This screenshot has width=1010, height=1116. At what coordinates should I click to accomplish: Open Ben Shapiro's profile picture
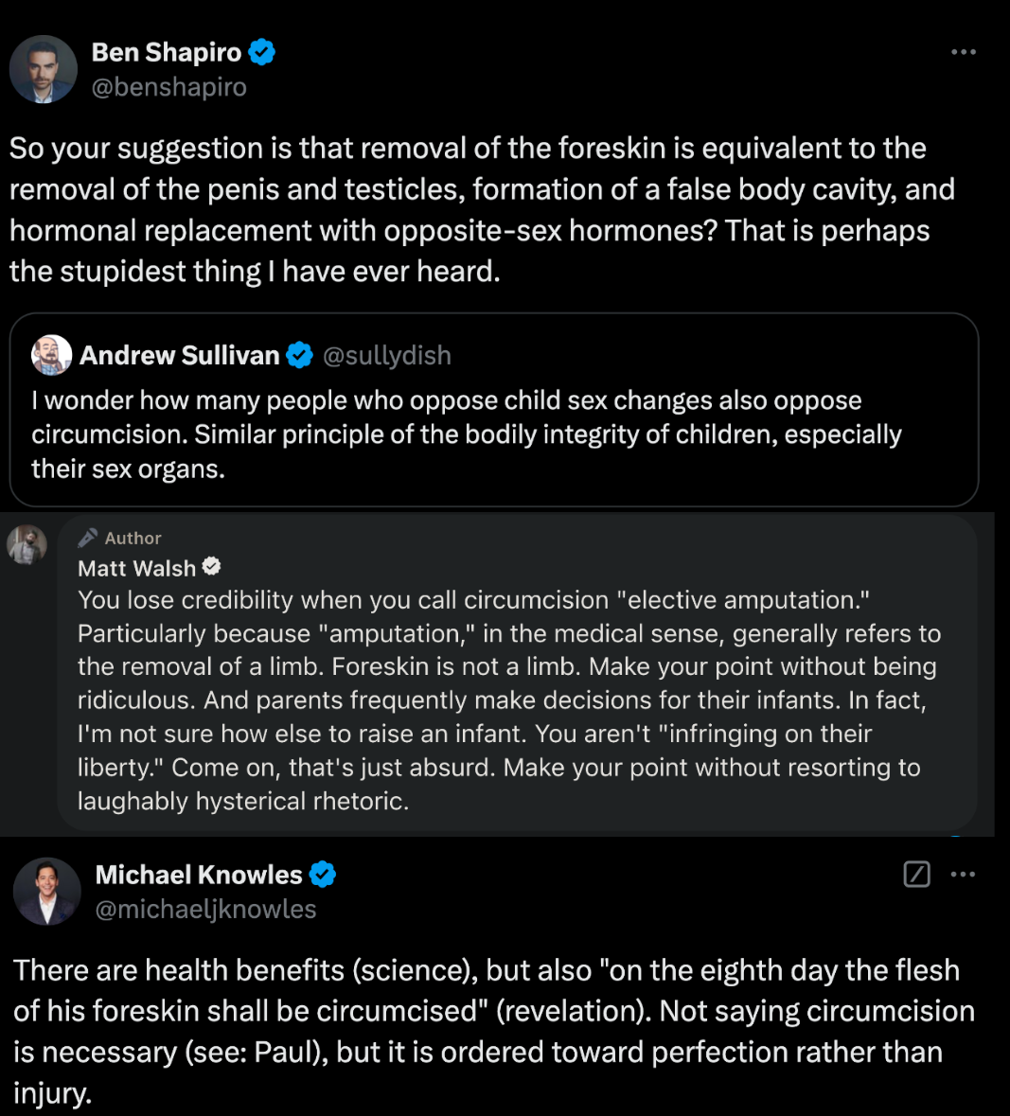[x=44, y=69]
